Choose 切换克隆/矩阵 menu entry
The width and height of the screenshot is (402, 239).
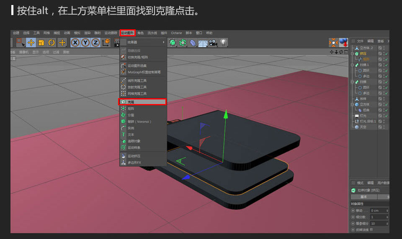pyautogui.click(x=143, y=57)
